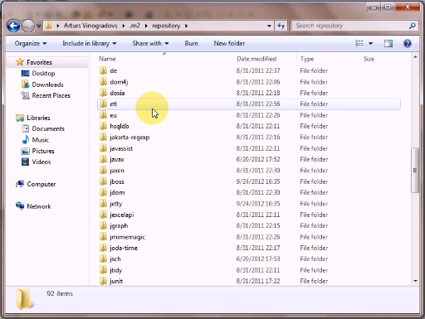Click the hsqldb folder icon
The height and width of the screenshot is (319, 425).
[x=103, y=126]
